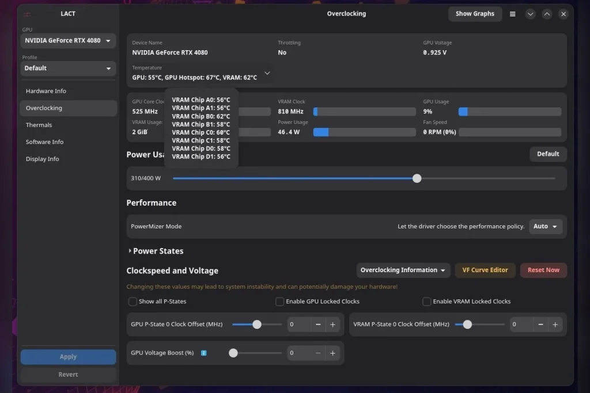Viewport: 590px width, 393px height.
Task: Click 'VRAM Chip C0: 60°C' entry
Action: (201, 132)
